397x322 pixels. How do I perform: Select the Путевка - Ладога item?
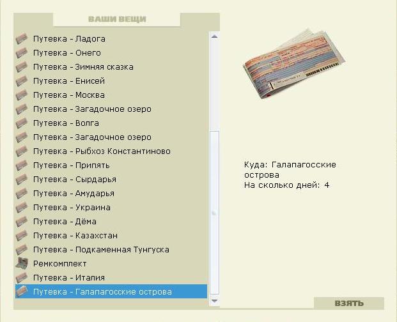pos(111,39)
